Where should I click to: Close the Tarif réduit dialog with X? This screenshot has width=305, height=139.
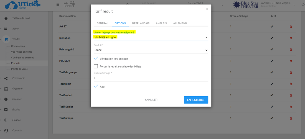click(x=207, y=9)
